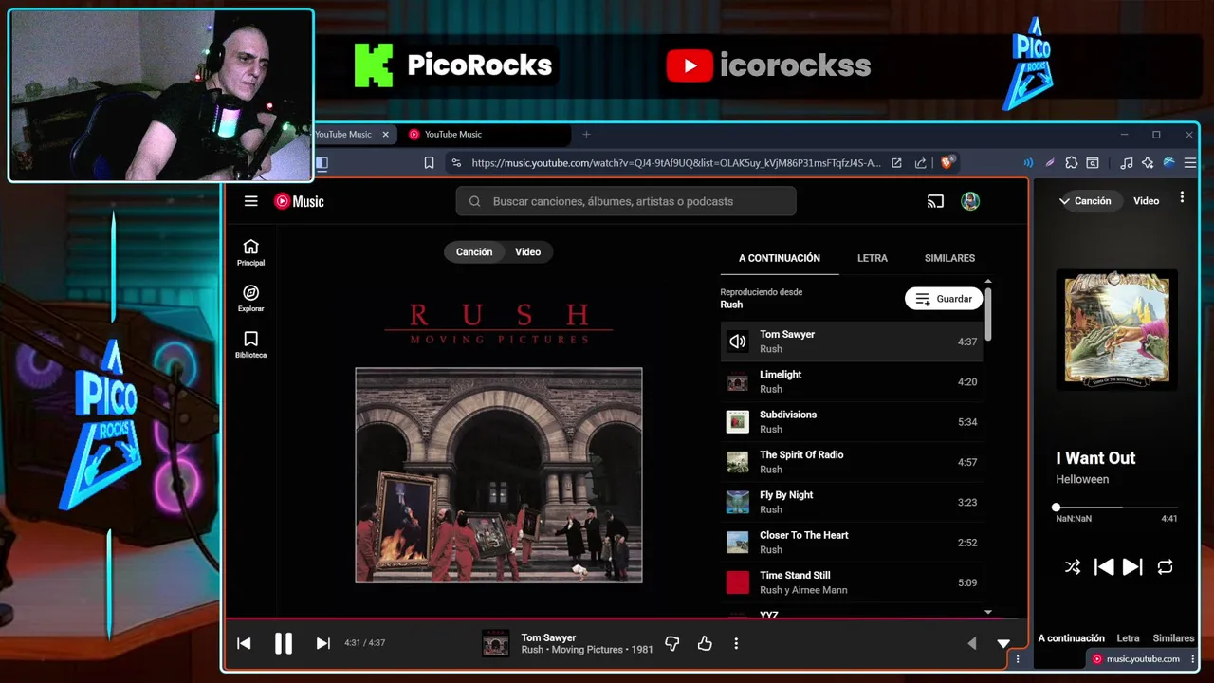Viewport: 1214px width, 683px height.
Task: Click the Tom Sawyer speaker thumbnail in queue
Action: [x=738, y=341]
